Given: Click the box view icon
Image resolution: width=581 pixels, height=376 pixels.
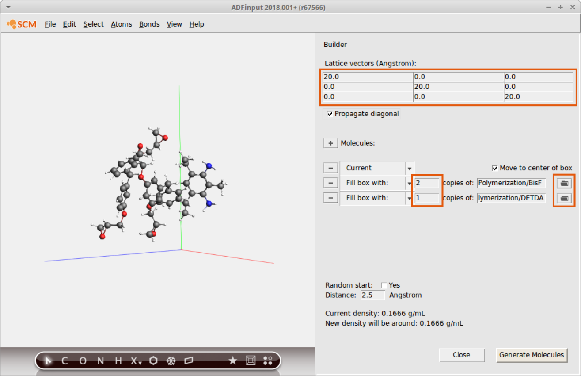Looking at the screenshot, I should click(251, 361).
